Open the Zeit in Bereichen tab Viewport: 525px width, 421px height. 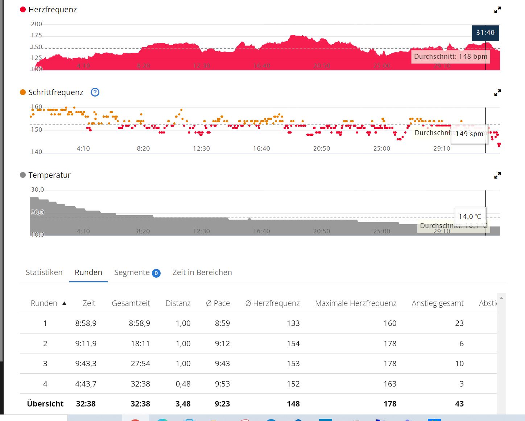pos(202,273)
